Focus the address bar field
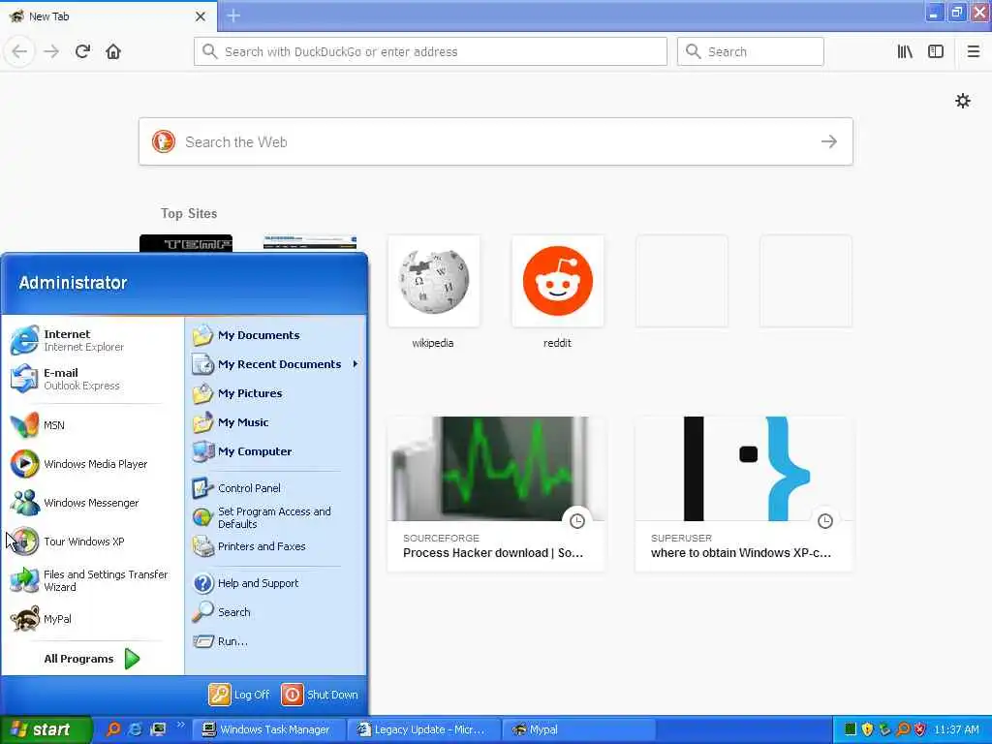 coord(430,51)
